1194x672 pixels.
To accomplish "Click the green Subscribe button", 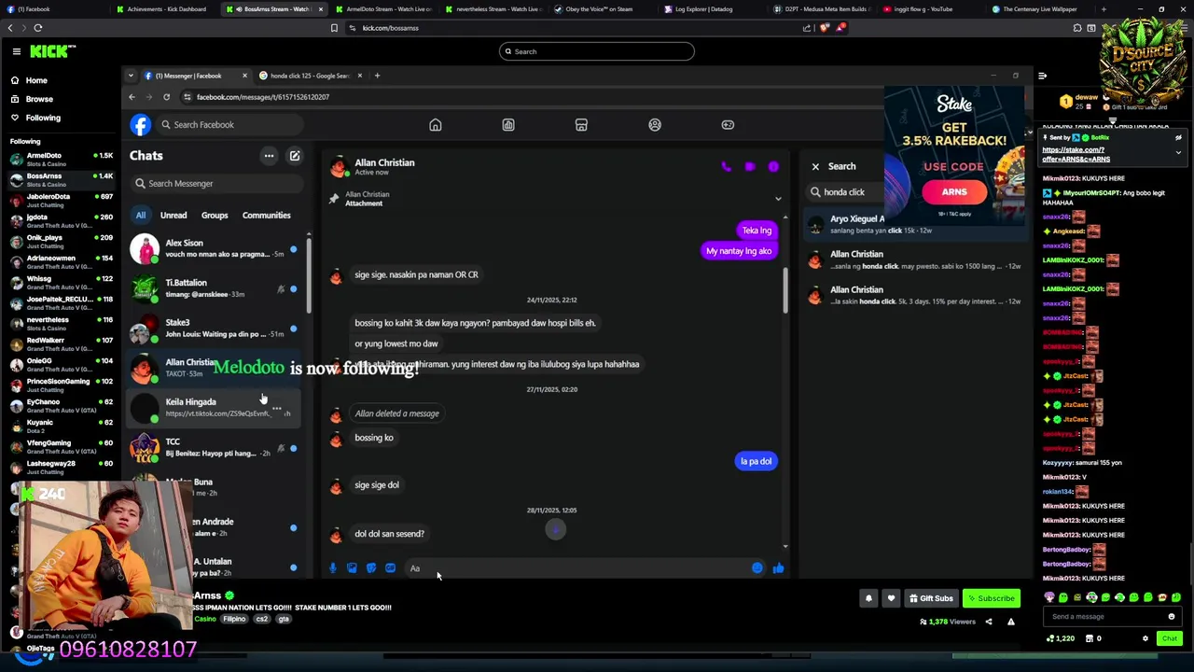I will (991, 598).
